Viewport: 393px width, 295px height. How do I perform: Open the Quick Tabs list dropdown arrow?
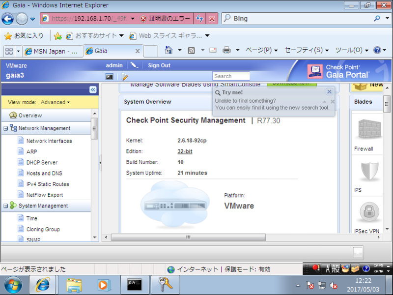(x=18, y=51)
